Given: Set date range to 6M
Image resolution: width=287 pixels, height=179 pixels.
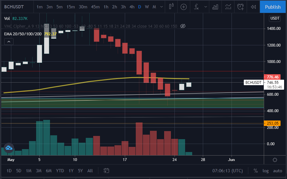Looking at the screenshot, I should click(x=49, y=171).
